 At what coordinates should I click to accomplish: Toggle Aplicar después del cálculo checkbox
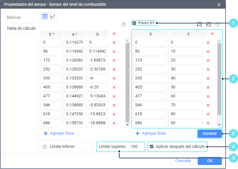point(152,146)
